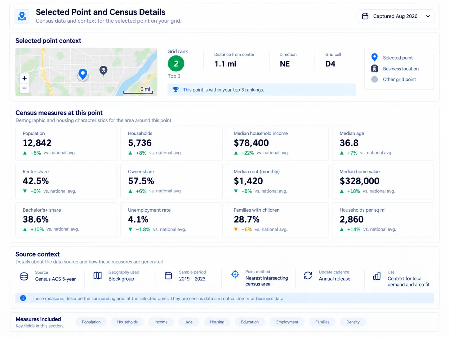Click the direction value NE
The width and height of the screenshot is (449, 337).
pos(285,64)
